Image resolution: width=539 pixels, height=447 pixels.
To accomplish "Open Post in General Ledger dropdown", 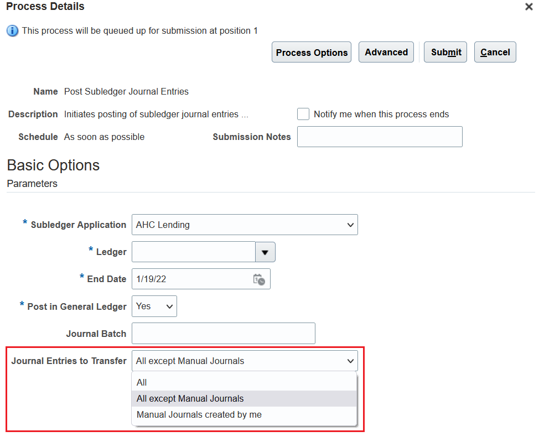I will click(x=154, y=306).
